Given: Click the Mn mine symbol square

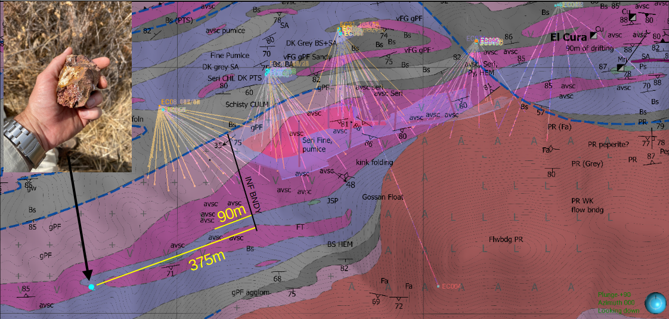Looking at the screenshot, I should pyautogui.click(x=621, y=68).
